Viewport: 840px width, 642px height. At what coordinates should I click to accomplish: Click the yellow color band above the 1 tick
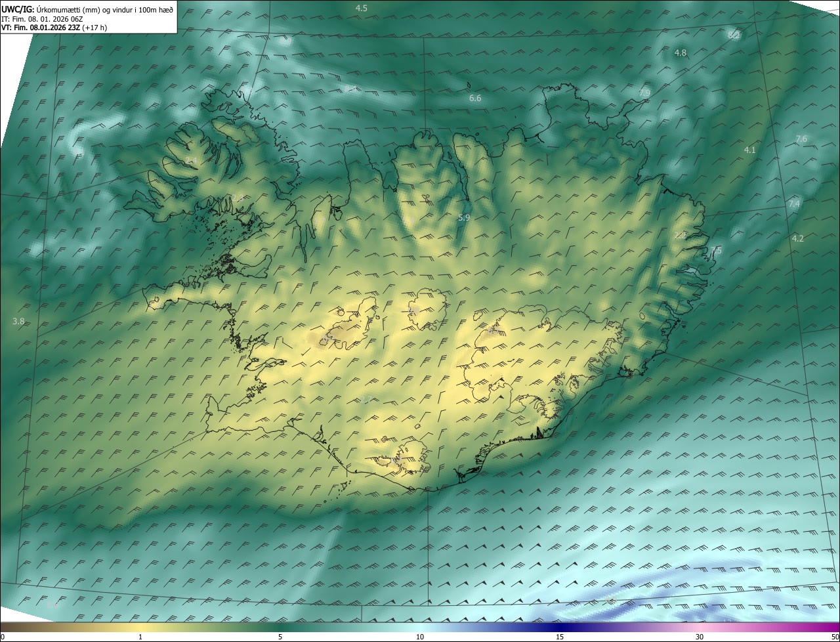(140, 627)
